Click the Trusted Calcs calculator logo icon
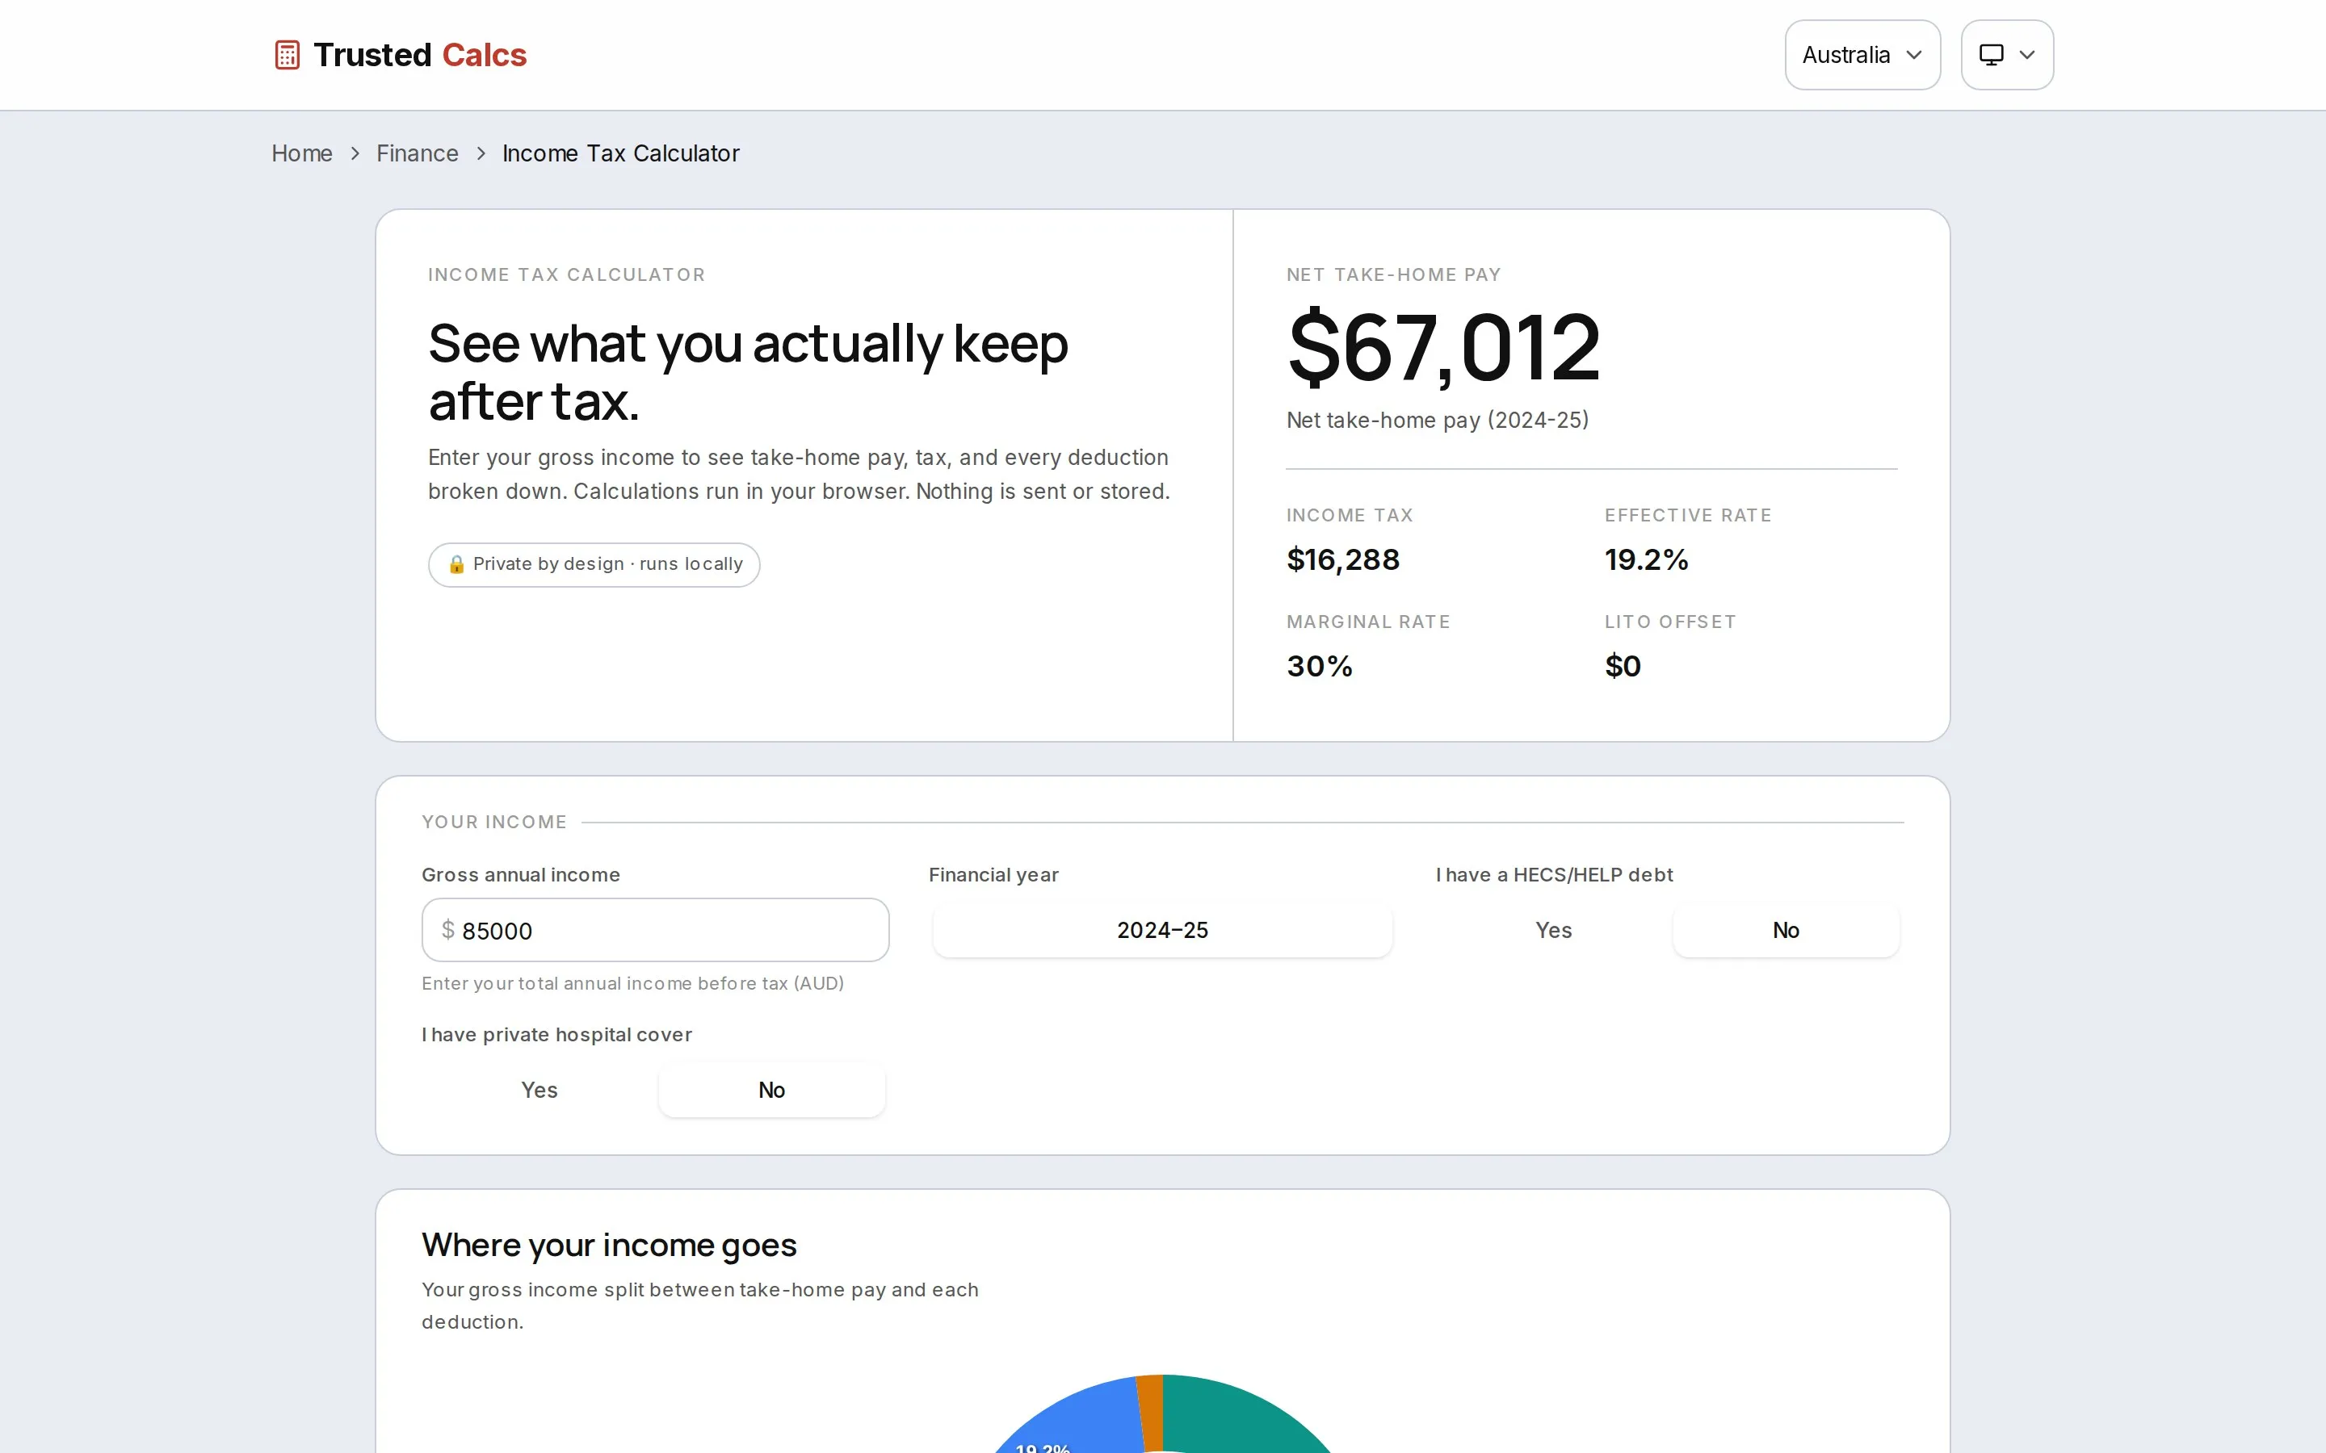The height and width of the screenshot is (1453, 2326). click(x=287, y=55)
